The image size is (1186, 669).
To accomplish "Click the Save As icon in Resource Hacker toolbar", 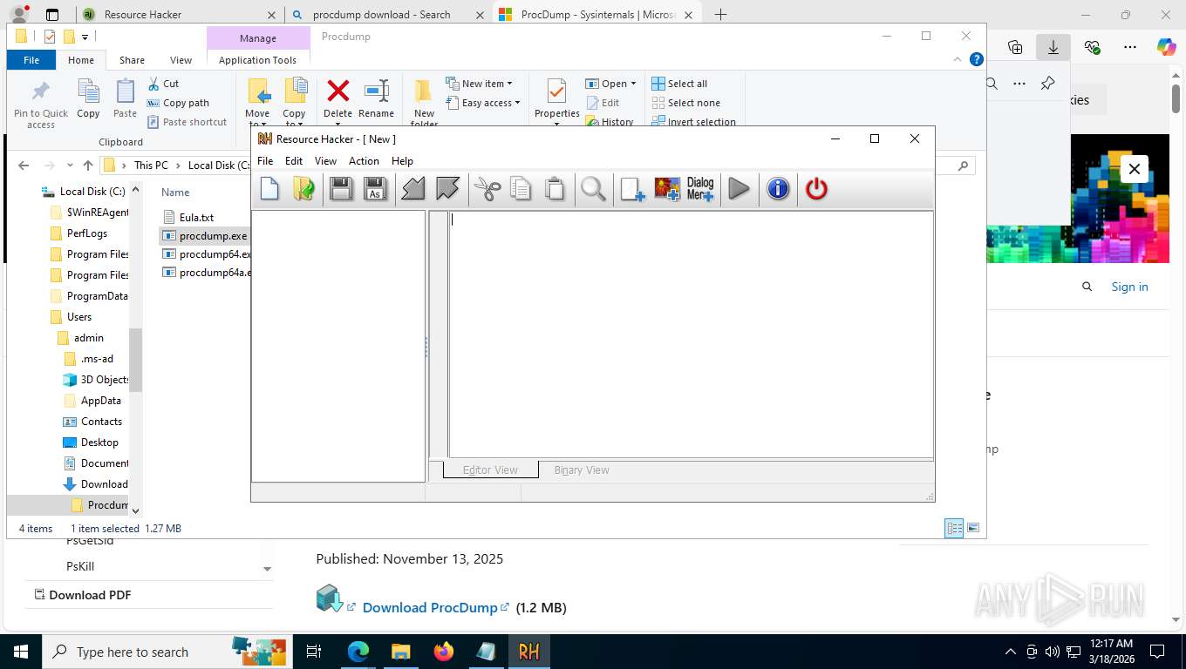I will point(375,189).
